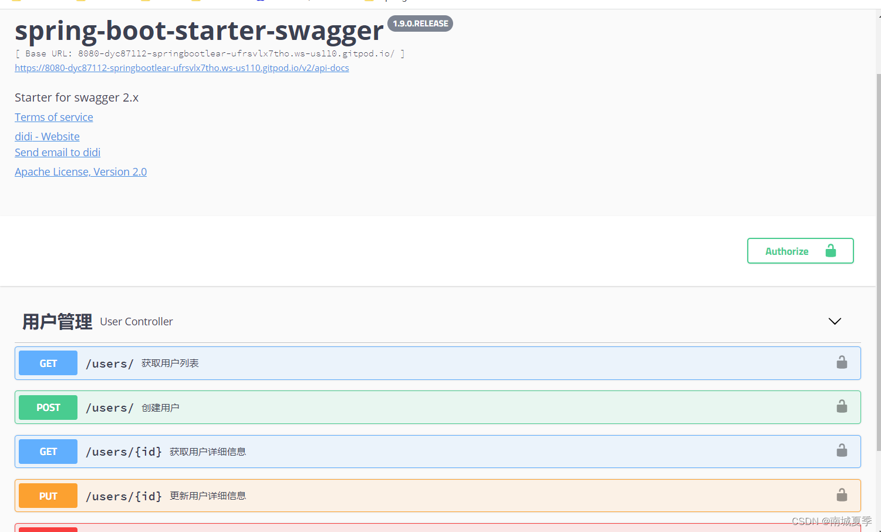881x532 pixels.
Task: Open Apache License, Version 2.0 link
Action: point(81,171)
